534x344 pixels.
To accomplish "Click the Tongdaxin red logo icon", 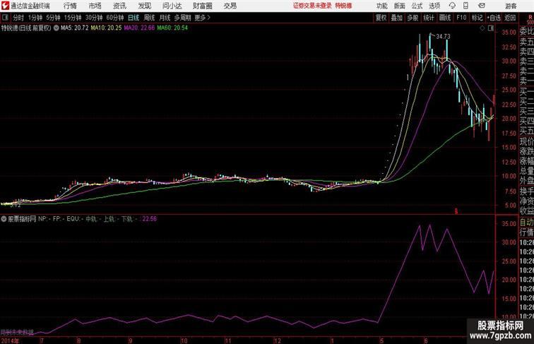I will click(5, 6).
